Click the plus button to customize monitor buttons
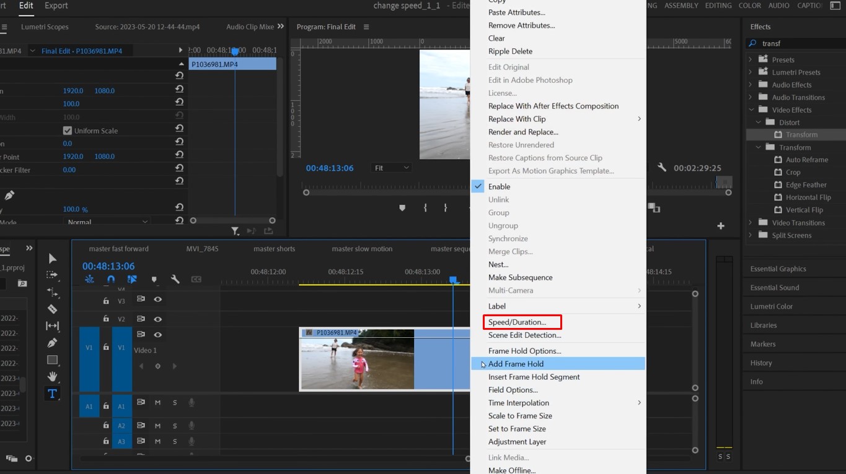Viewport: 846px width, 474px height. point(721,226)
